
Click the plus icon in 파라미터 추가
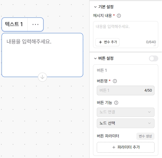pyautogui.click(x=114, y=147)
